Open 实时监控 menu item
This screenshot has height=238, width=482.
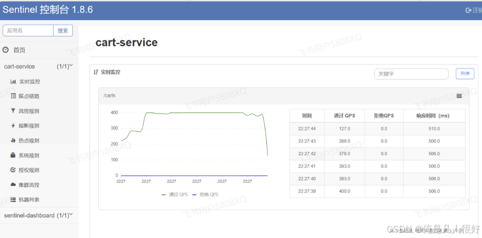tap(29, 81)
